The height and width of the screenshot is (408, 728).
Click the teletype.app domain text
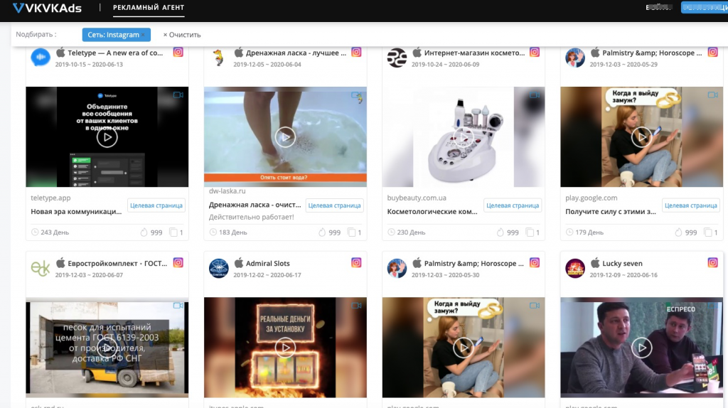[50, 198]
